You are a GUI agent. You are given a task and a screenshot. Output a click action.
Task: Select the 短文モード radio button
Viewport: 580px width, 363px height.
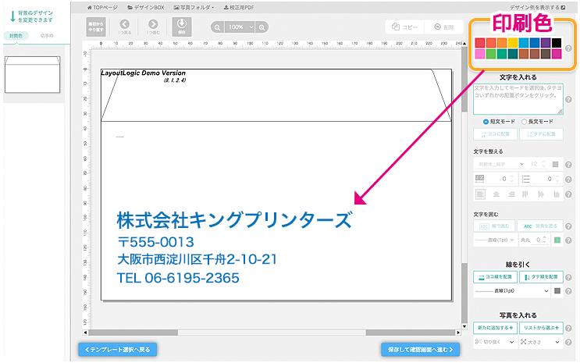(x=486, y=122)
